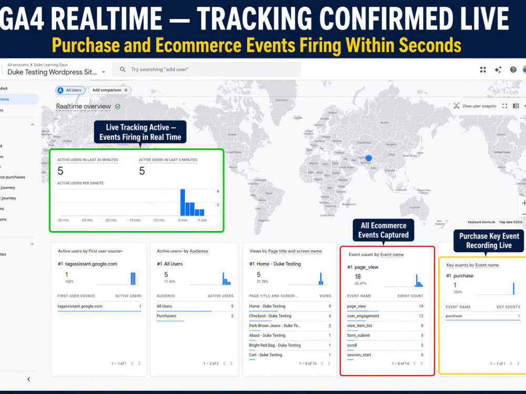Go to next page in Audience card
Viewport: 526px width, 394px height.
coord(231,363)
